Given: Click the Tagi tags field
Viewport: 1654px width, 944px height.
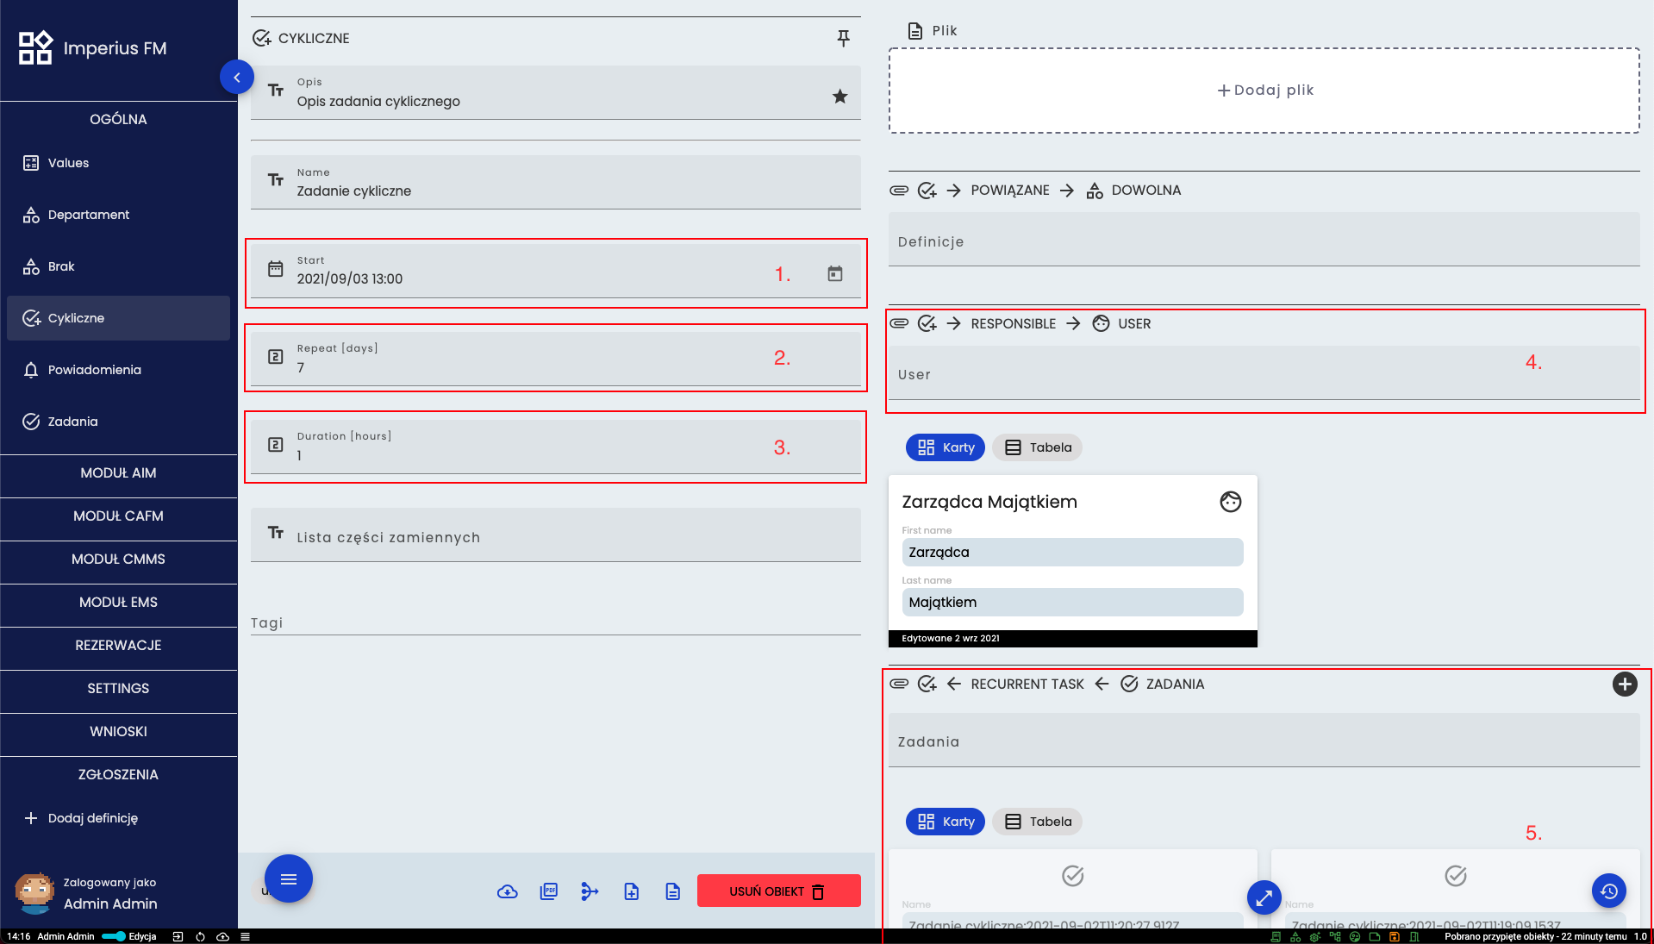Looking at the screenshot, I should coord(555,622).
